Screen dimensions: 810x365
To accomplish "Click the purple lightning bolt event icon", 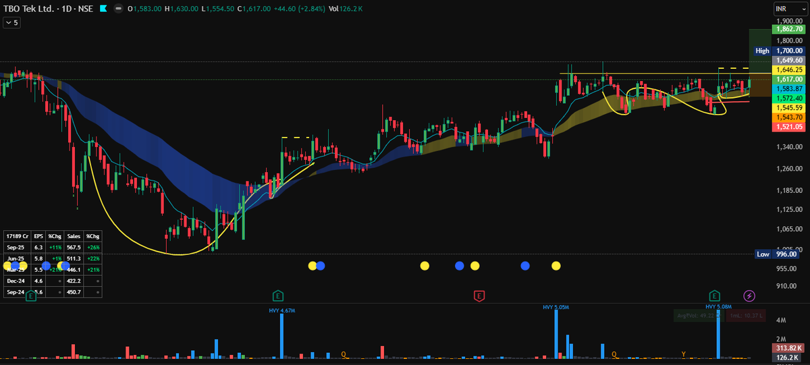I will point(749,296).
